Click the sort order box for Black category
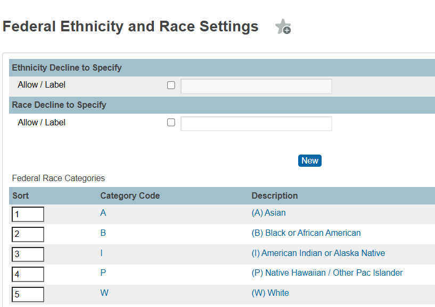 pos(28,234)
